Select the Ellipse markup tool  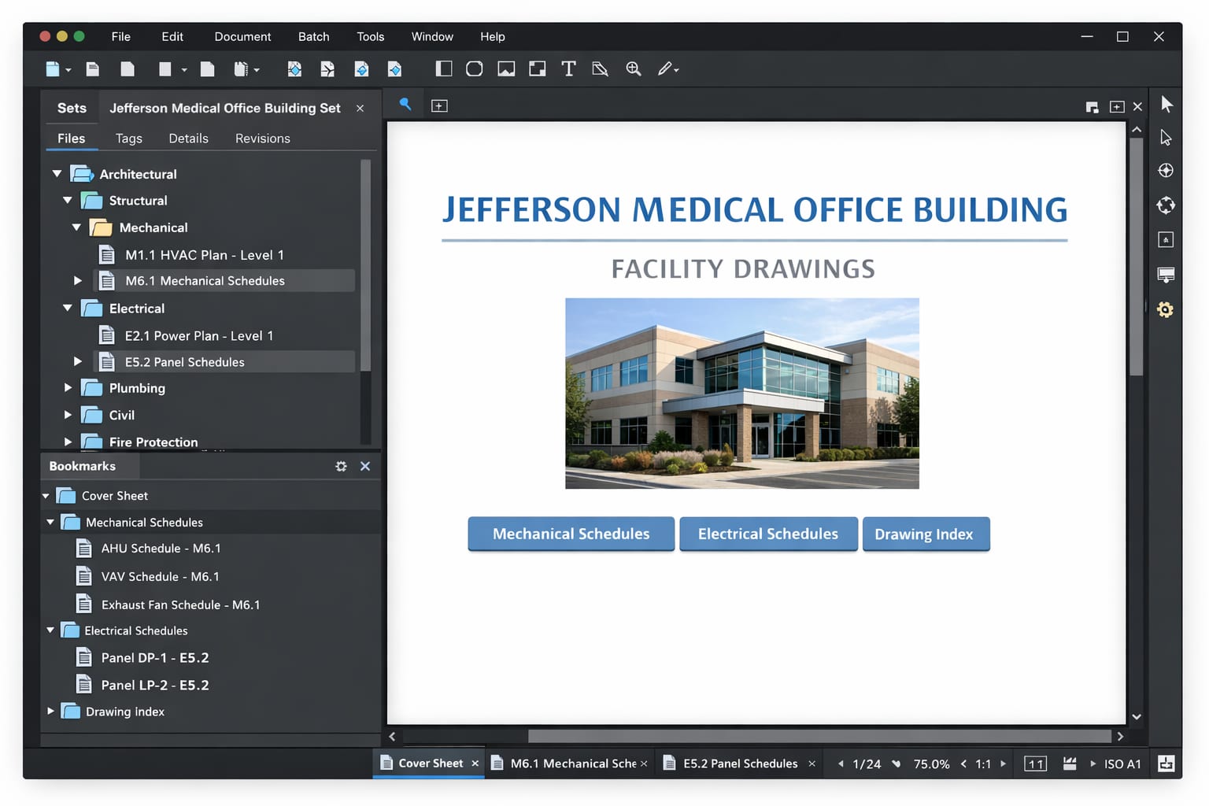click(x=474, y=69)
